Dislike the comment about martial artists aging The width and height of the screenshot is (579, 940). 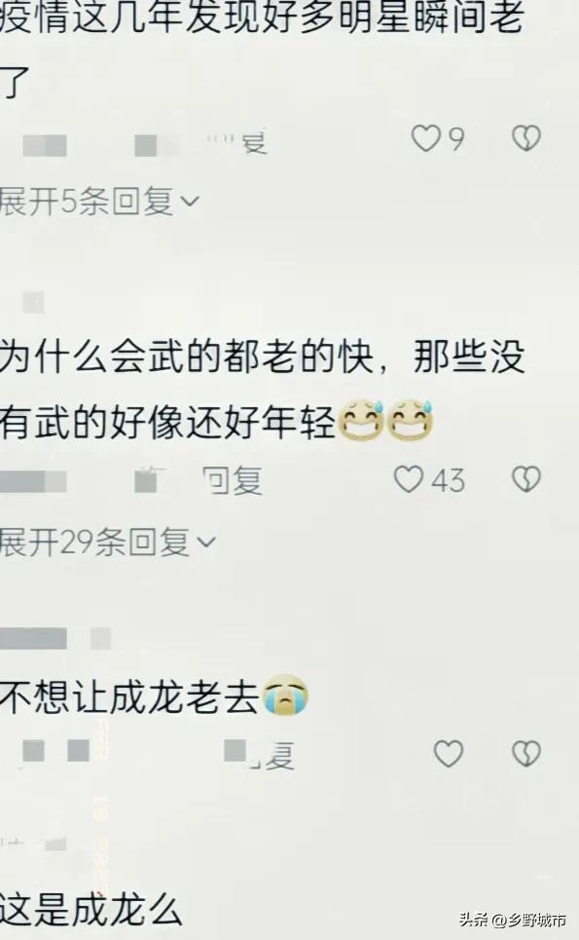526,479
